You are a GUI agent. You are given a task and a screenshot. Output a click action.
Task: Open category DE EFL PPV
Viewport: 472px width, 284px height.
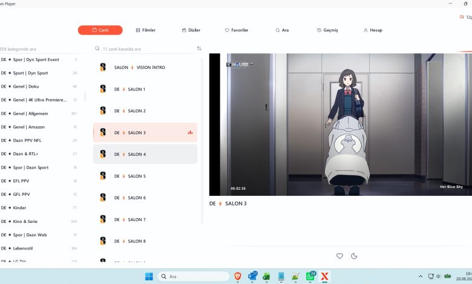point(39,181)
